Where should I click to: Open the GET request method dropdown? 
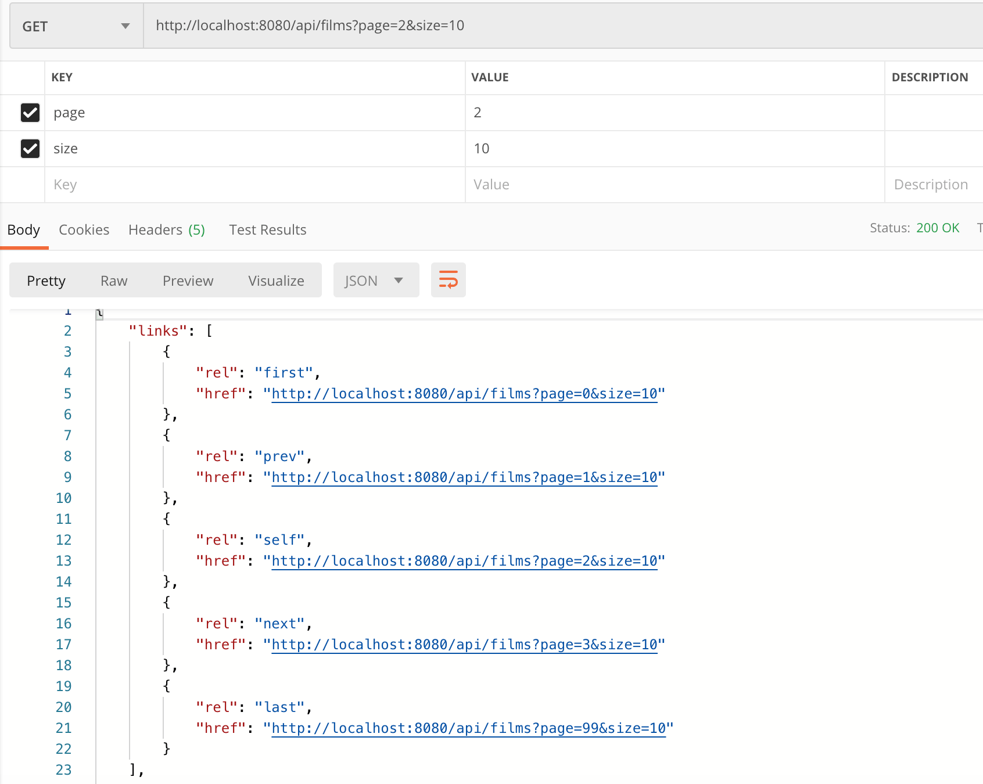click(76, 26)
